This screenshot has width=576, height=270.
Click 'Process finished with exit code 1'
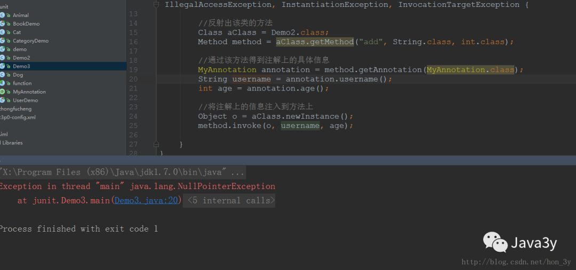coord(78,229)
